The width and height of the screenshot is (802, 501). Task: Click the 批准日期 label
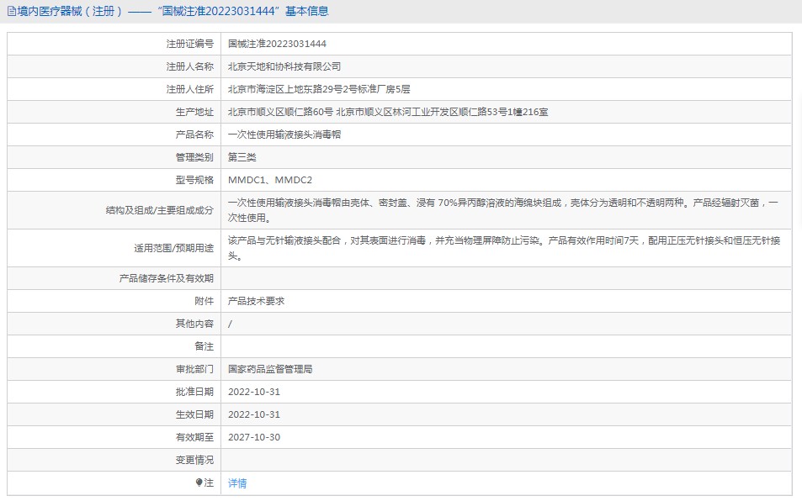(x=194, y=392)
